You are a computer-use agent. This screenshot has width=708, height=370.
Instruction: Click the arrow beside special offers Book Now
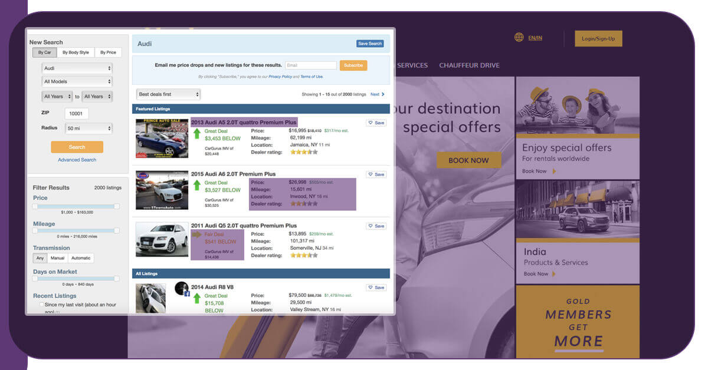554,171
